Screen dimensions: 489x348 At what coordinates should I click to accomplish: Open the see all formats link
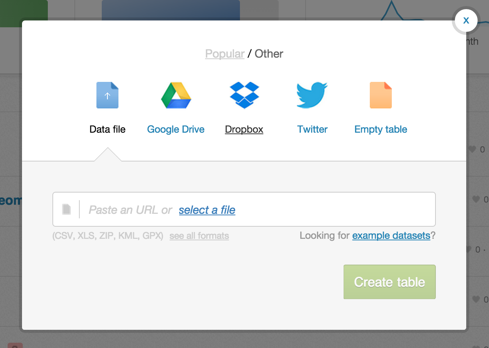(x=199, y=236)
